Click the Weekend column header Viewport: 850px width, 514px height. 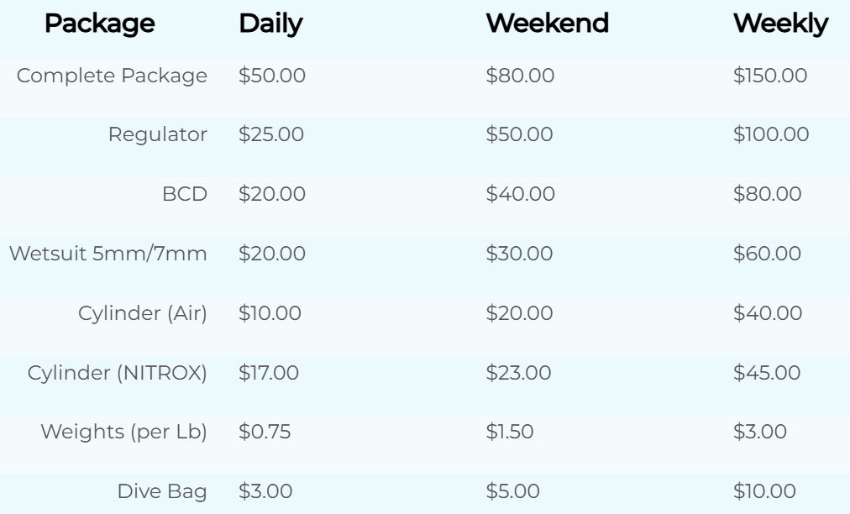(547, 24)
